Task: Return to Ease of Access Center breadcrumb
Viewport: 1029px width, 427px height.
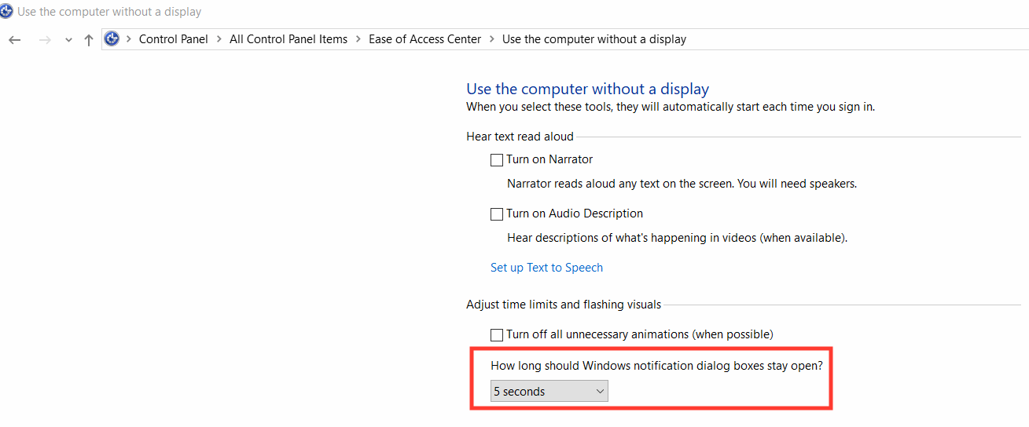Action: pos(424,39)
